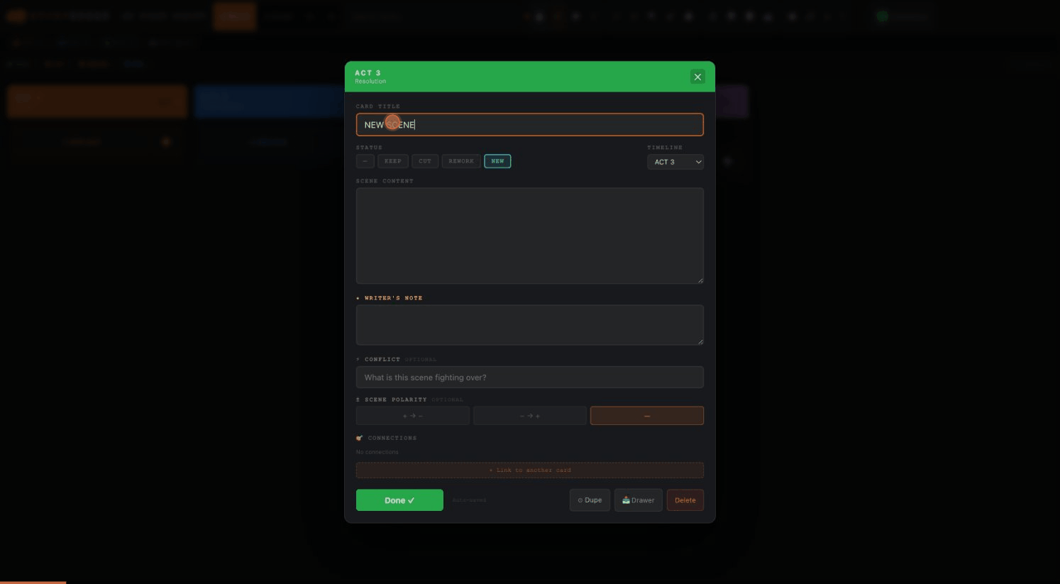Click the checkmark icon on the Done button

pyautogui.click(x=410, y=500)
